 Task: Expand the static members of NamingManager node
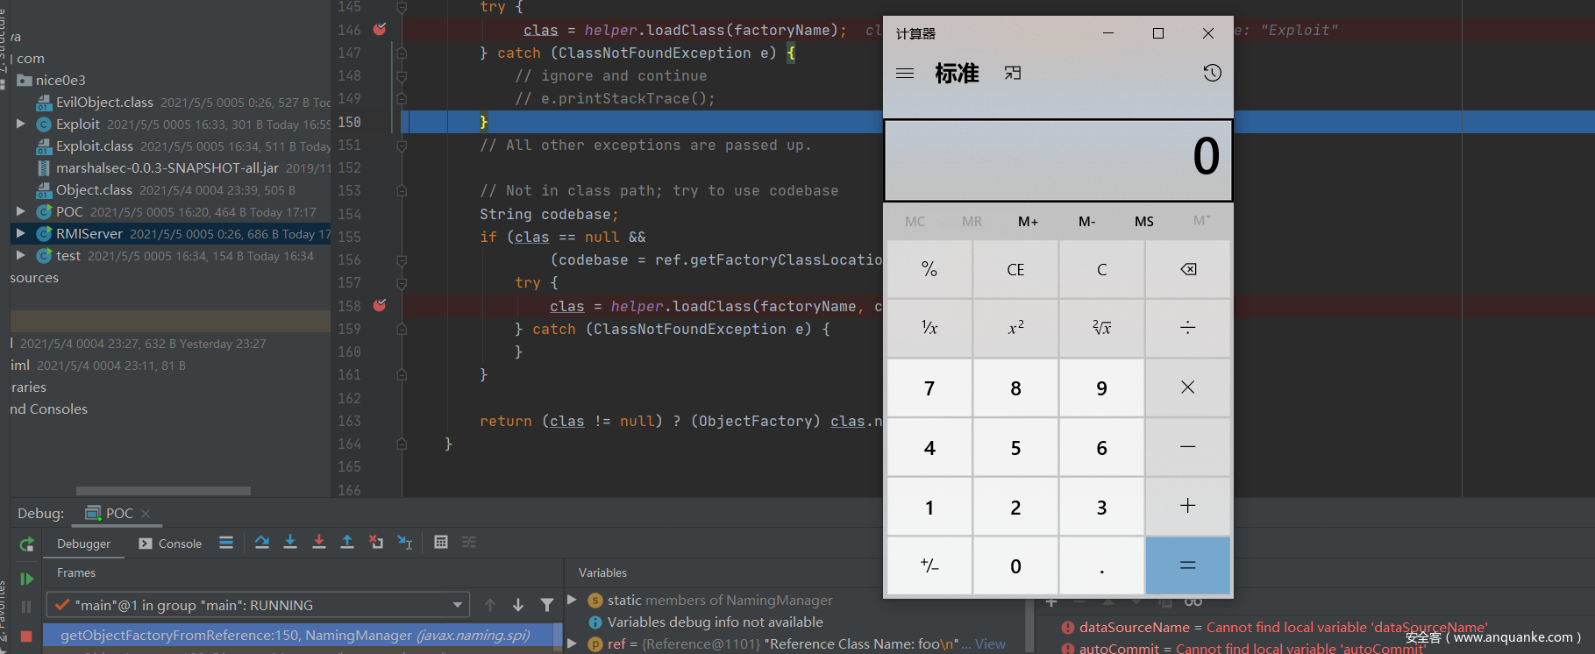click(x=573, y=600)
